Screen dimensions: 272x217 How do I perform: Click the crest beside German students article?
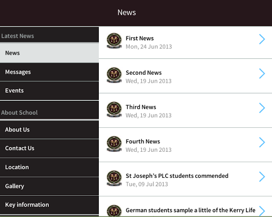point(114,211)
